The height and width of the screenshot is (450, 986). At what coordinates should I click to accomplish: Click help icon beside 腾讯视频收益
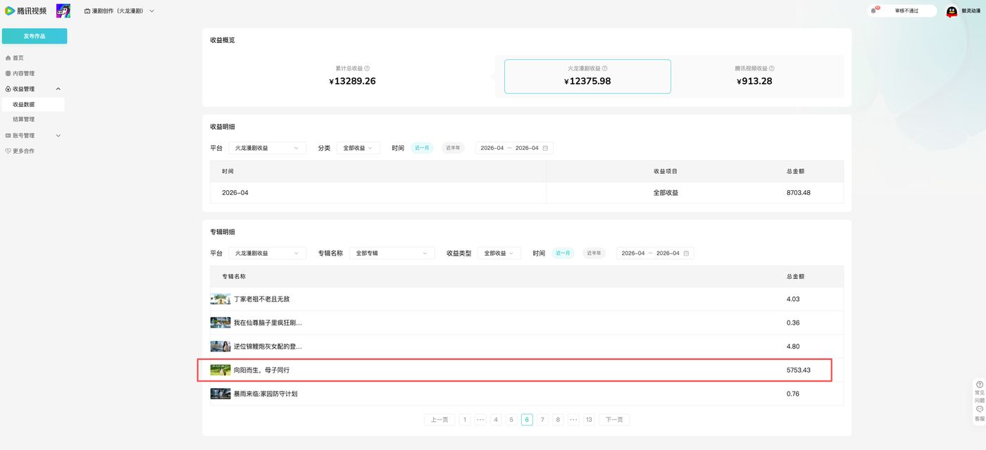[771, 68]
